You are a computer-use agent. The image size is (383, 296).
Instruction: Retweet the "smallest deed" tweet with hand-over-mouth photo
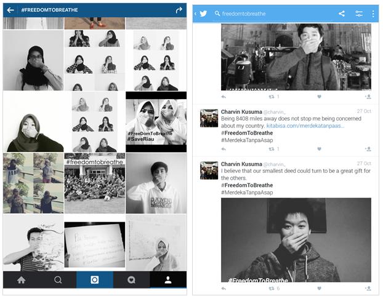(x=271, y=288)
